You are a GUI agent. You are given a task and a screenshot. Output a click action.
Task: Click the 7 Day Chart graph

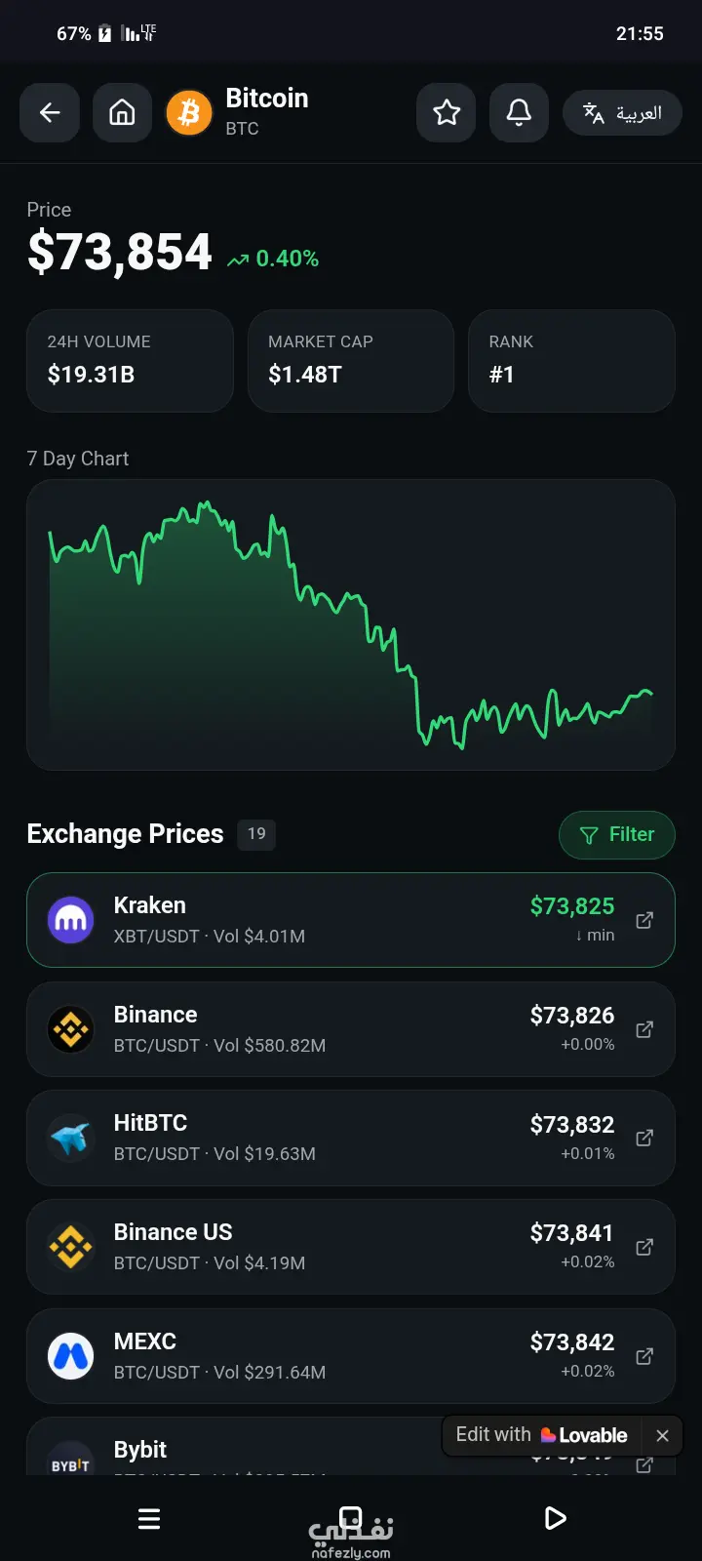coord(351,624)
